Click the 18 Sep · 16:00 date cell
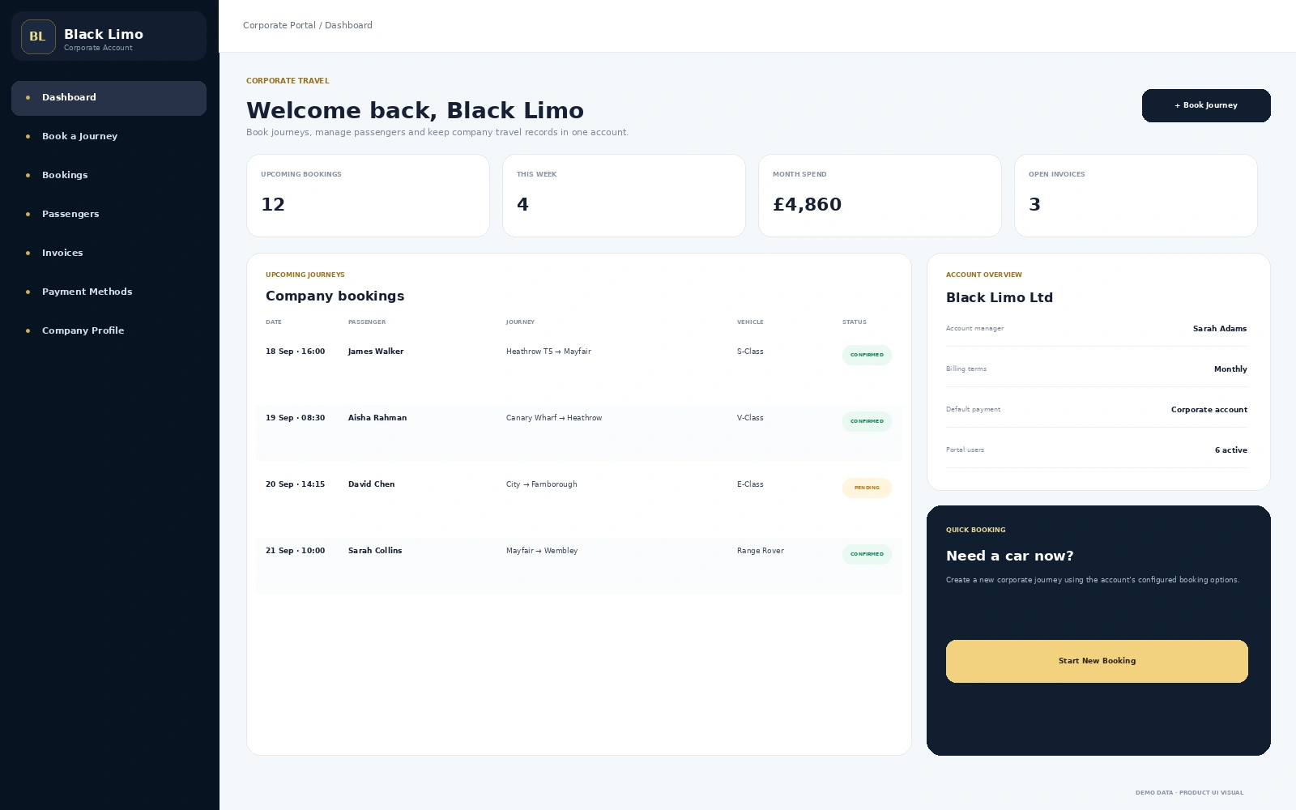Screen dimensions: 1296x810 pyautogui.click(x=295, y=352)
